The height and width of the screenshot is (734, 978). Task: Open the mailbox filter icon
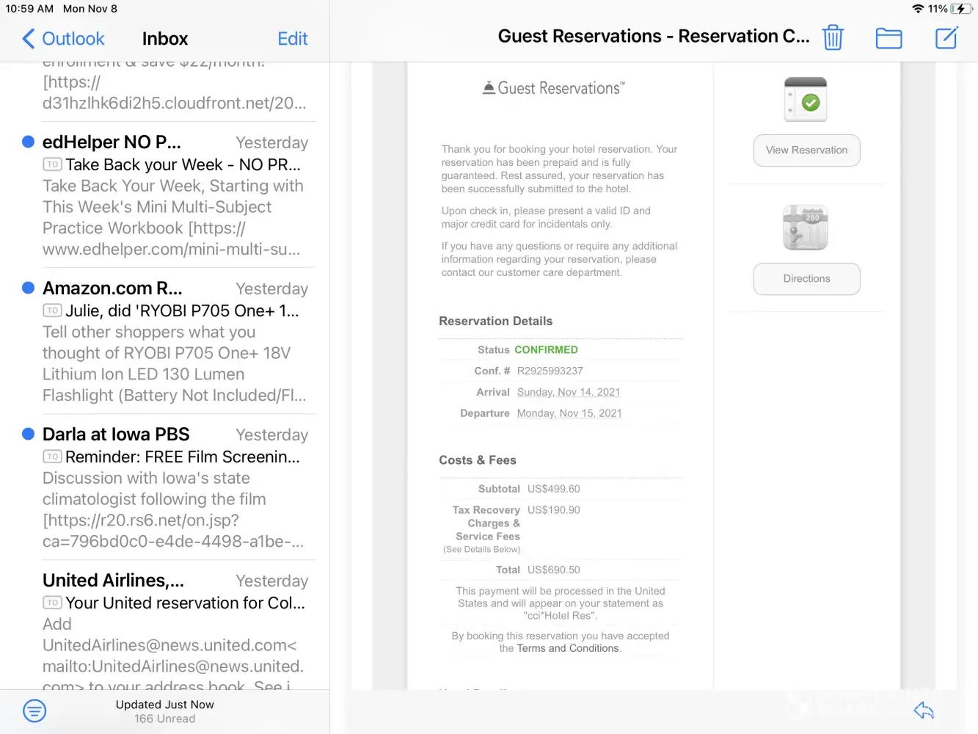(x=34, y=711)
